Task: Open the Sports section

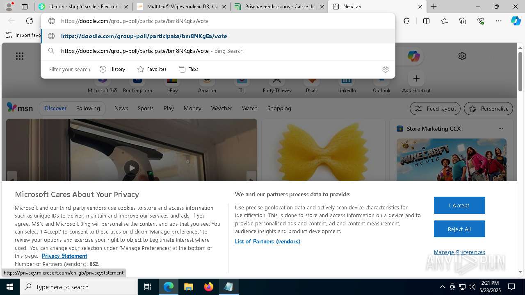Action: (146, 108)
